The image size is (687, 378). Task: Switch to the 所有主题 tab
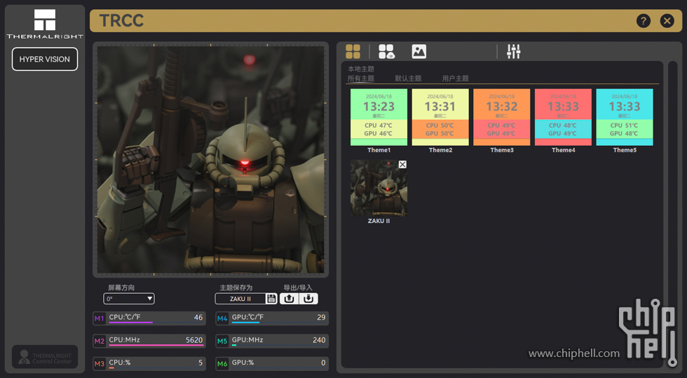click(360, 79)
